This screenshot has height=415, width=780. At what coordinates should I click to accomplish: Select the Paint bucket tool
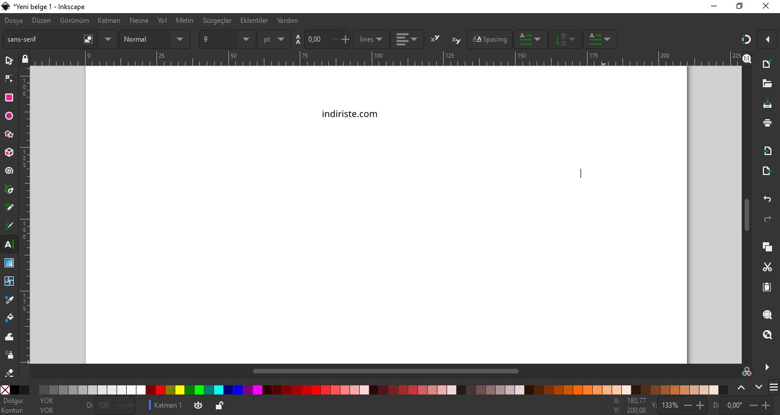pyautogui.click(x=9, y=318)
